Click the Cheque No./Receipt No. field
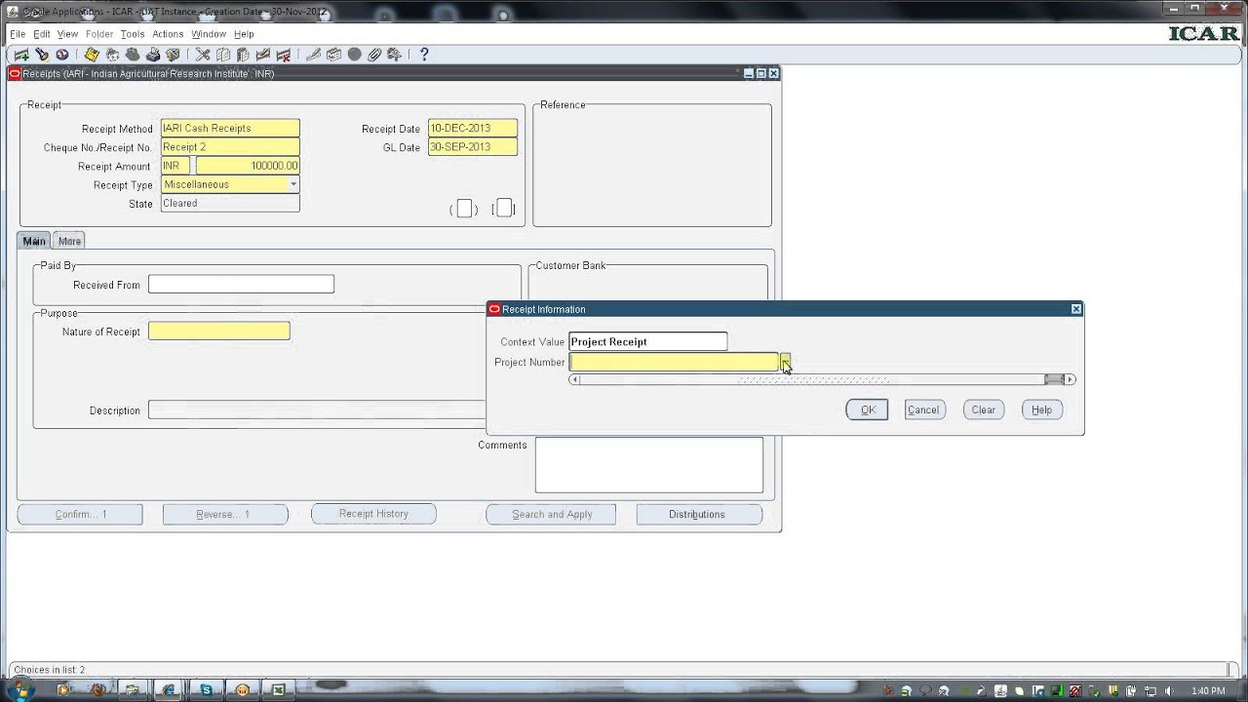Viewport: 1248px width, 702px height. point(230,147)
